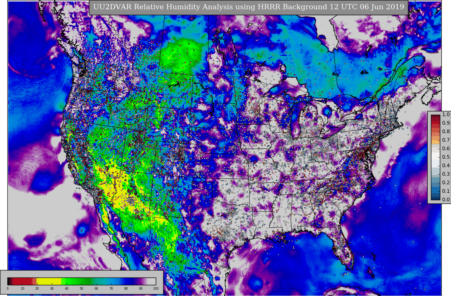Click the '0.5' label on the right colorbar
Screen dimensions: 451x296
[446, 157]
